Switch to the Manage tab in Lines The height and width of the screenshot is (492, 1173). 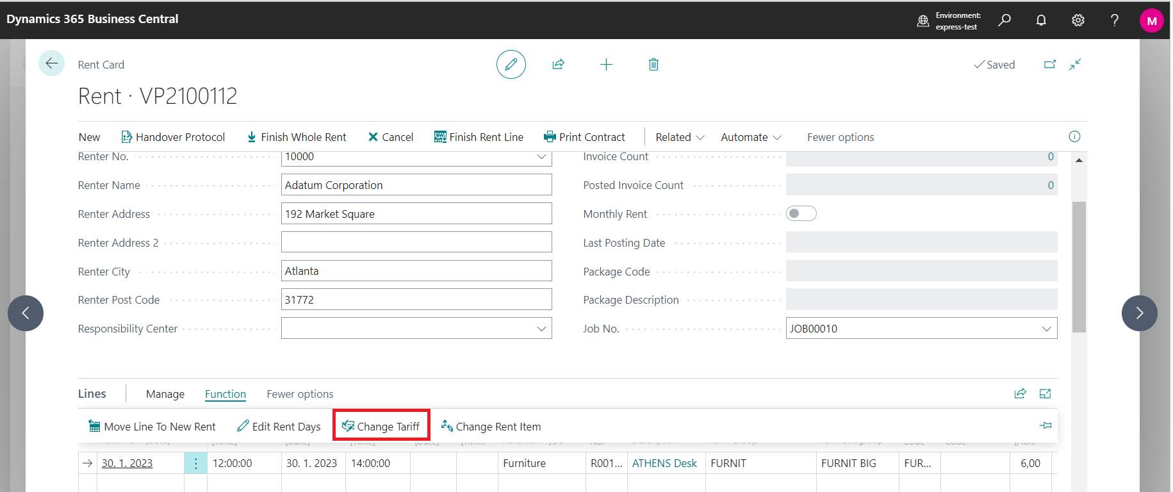coord(165,394)
